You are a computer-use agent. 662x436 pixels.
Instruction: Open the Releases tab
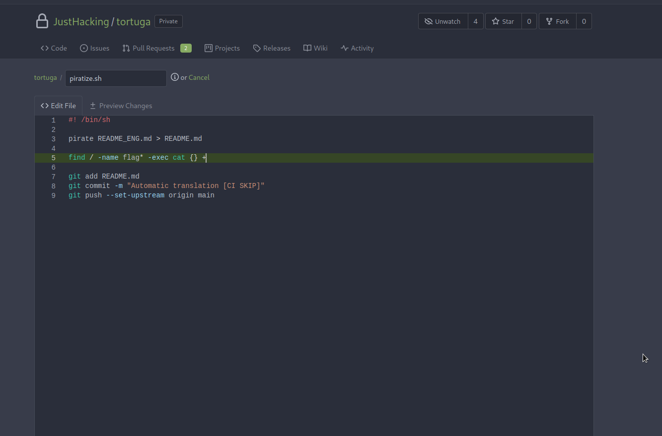tap(272, 48)
